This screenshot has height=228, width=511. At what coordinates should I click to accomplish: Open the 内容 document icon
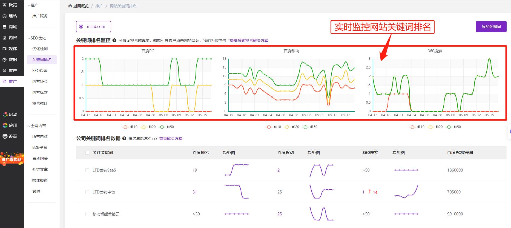click(5, 38)
